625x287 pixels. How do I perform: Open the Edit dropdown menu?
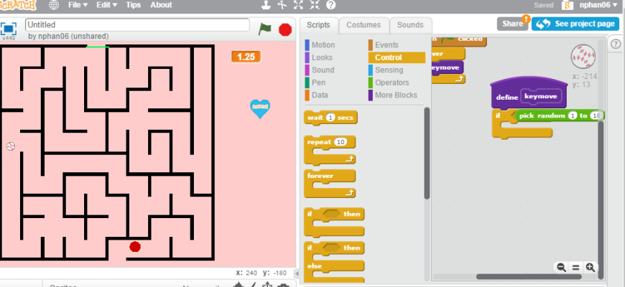click(x=107, y=5)
